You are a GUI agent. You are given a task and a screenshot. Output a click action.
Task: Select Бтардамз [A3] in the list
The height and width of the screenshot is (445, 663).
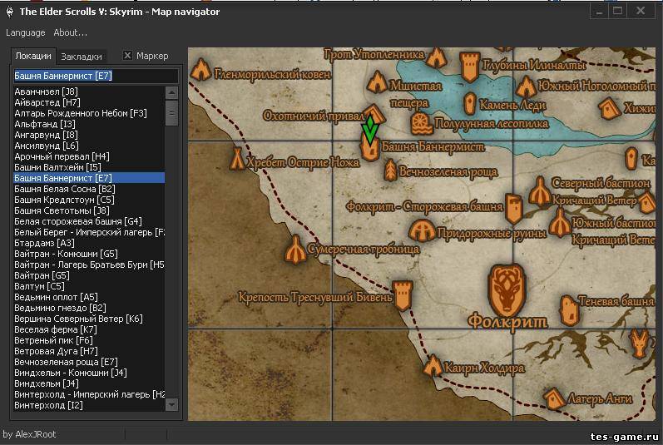pyautogui.click(x=89, y=243)
